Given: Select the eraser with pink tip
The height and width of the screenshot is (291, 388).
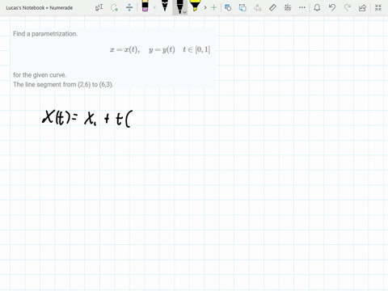Looking at the screenshot, I should pyautogui.click(x=145, y=6).
